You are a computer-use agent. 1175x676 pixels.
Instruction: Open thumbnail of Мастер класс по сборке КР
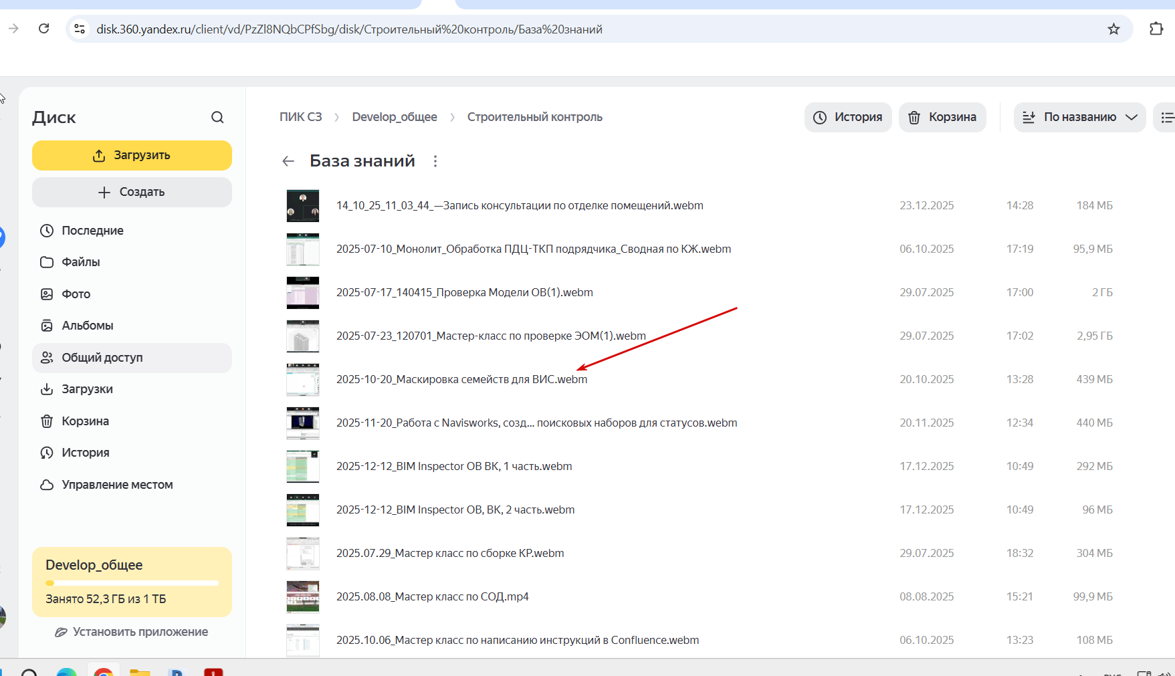point(303,554)
